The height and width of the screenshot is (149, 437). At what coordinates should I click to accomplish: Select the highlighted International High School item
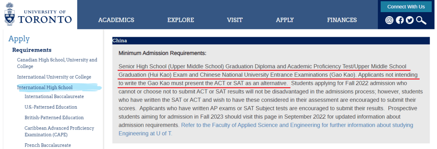pos(45,88)
